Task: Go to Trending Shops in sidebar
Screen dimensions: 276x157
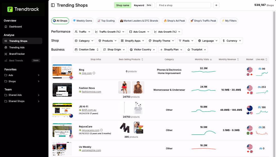Action: 22,41
